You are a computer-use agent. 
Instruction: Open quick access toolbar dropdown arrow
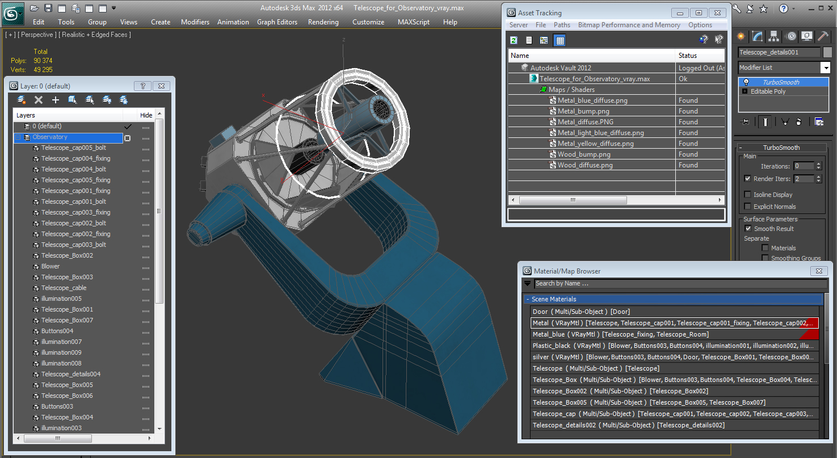click(x=114, y=8)
